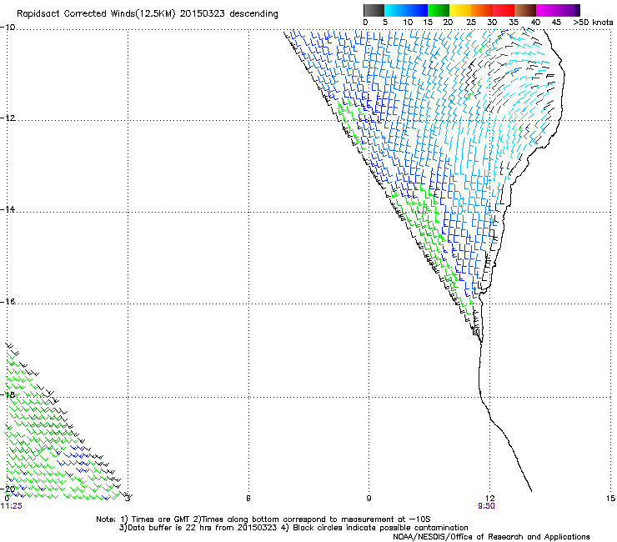Select the red 30-35 knots legend swatch

504,10
